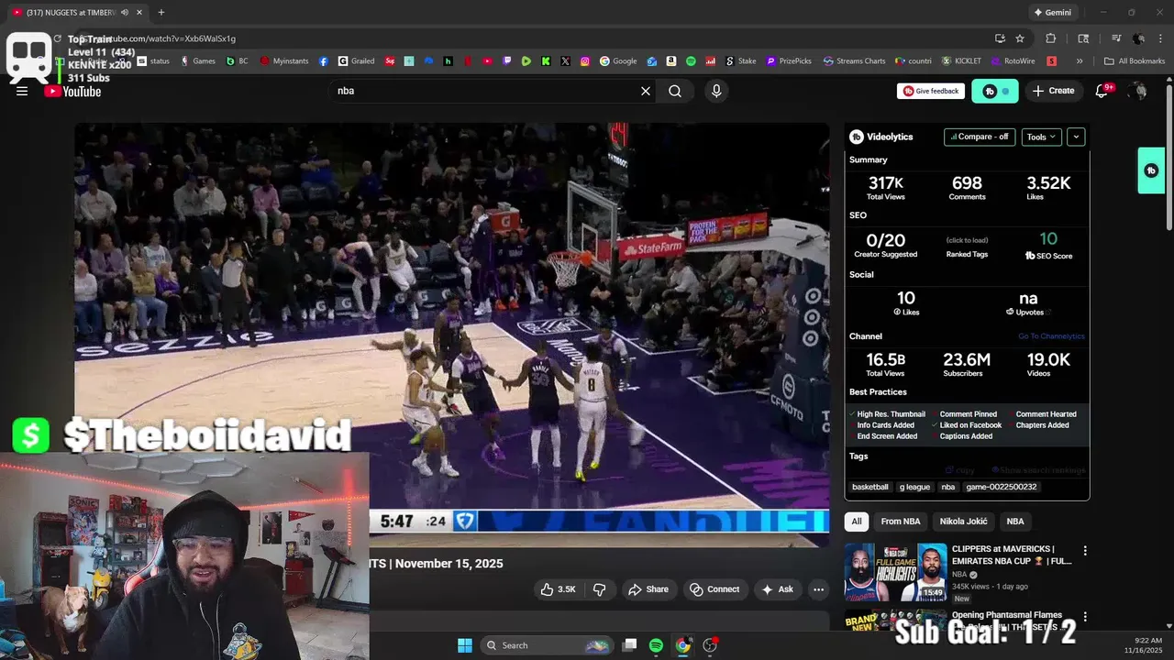Click the game-0022500232 tag chip
Image resolution: width=1174 pixels, height=660 pixels.
[x=1001, y=487]
